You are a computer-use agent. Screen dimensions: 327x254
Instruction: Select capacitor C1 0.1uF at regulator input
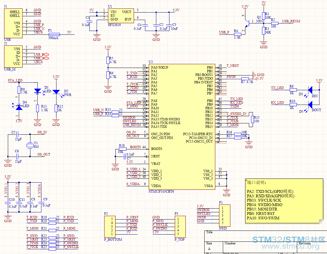point(89,21)
